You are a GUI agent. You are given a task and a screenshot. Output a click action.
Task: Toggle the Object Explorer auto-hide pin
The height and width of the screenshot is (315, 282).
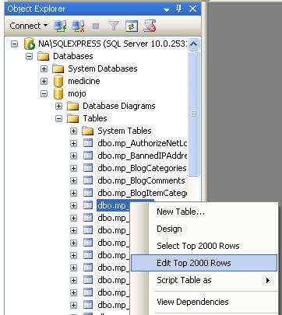pos(179,9)
